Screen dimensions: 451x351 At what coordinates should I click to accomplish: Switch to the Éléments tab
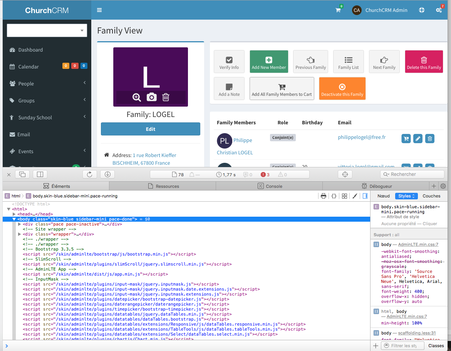[x=56, y=186]
